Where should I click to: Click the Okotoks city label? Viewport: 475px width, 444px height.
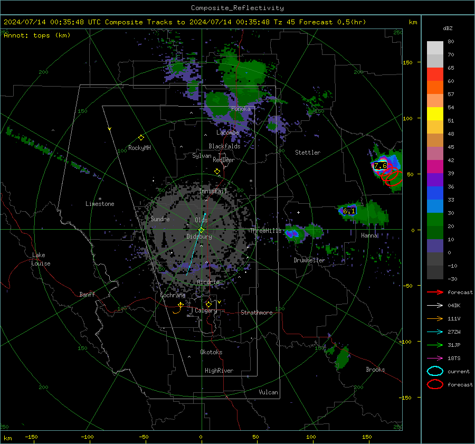211,352
